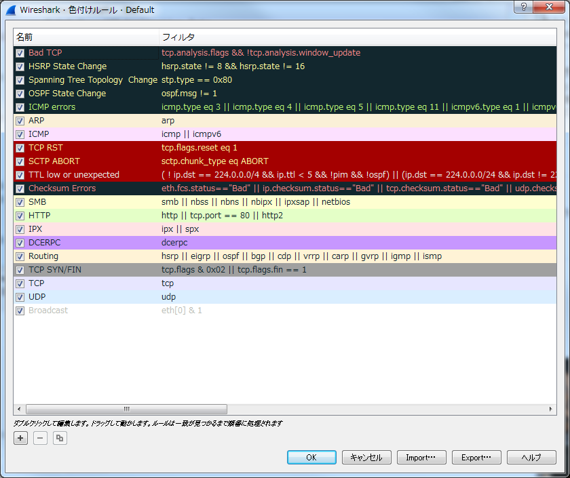Screen dimensions: 570x478
Task: Click the フィルタ column header
Action: [358, 37]
